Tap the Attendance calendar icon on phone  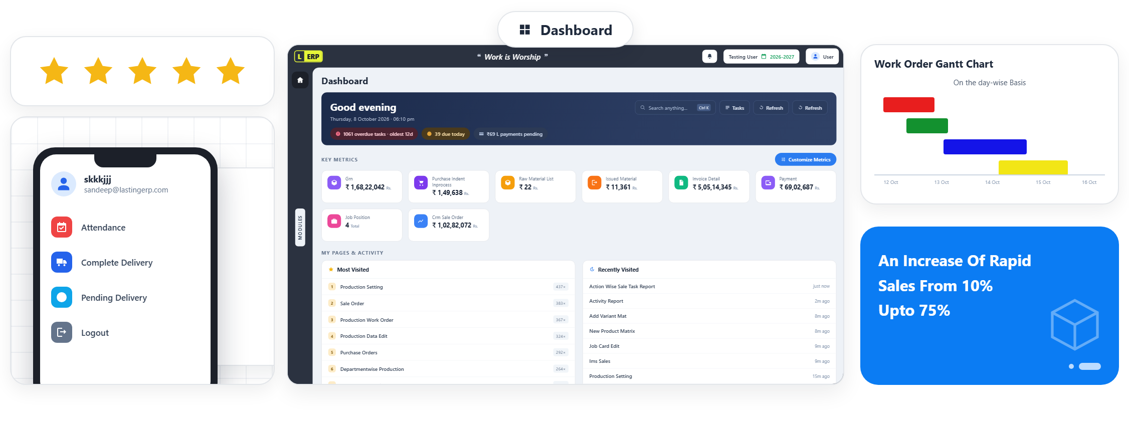[x=62, y=227]
